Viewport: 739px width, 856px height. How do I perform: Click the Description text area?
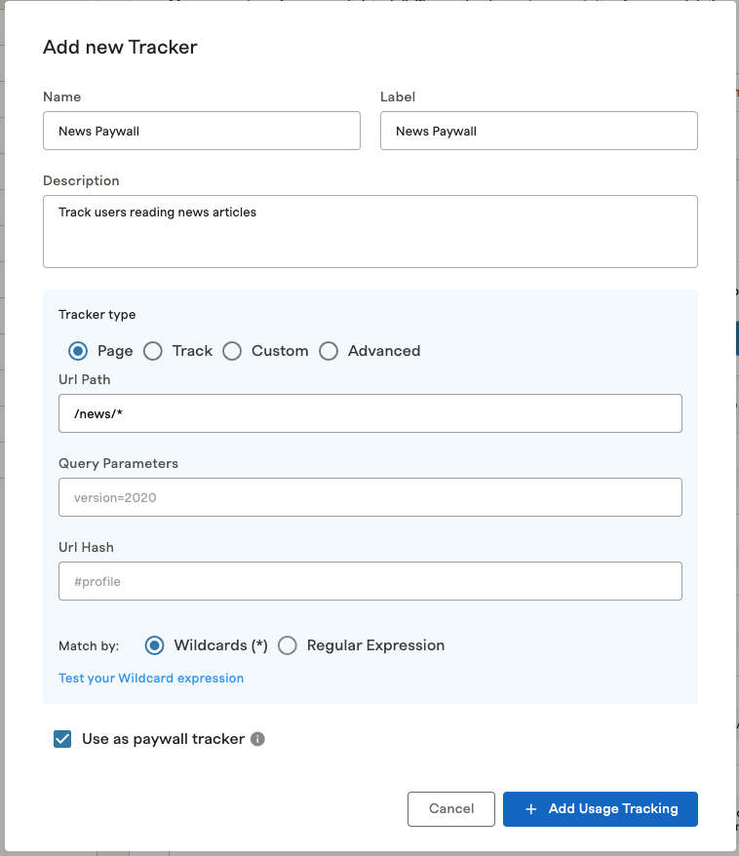370,231
